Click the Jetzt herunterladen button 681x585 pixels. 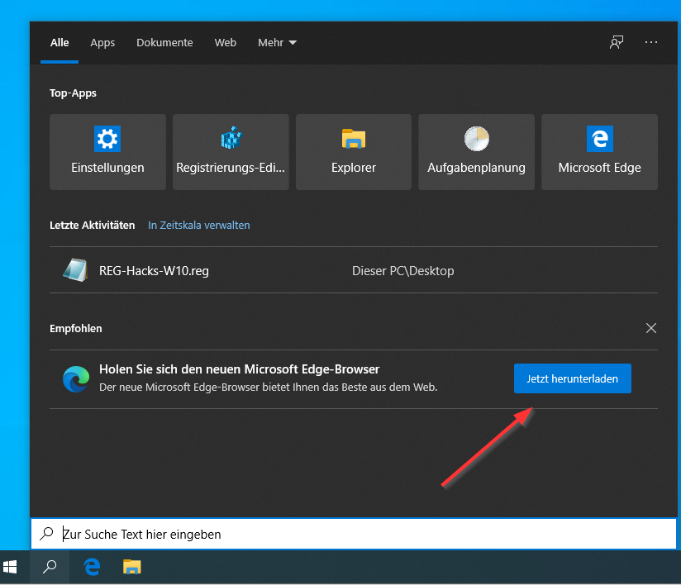(x=573, y=378)
